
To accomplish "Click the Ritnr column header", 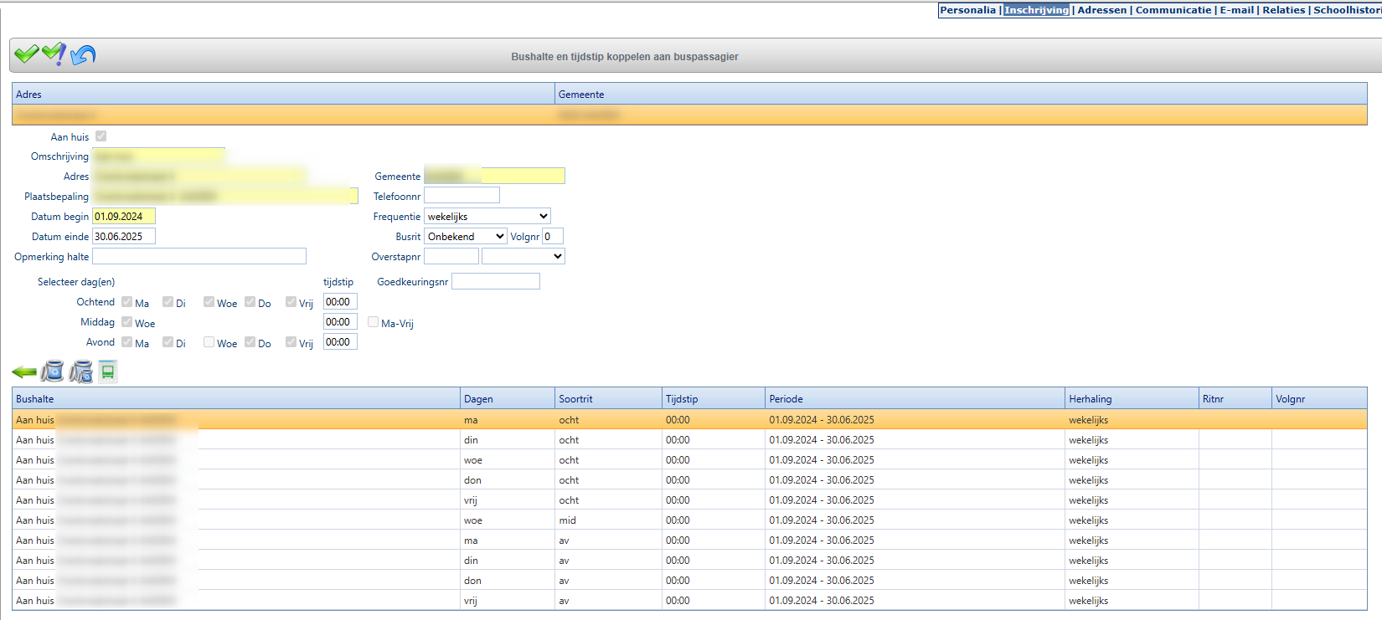I will [x=1235, y=398].
